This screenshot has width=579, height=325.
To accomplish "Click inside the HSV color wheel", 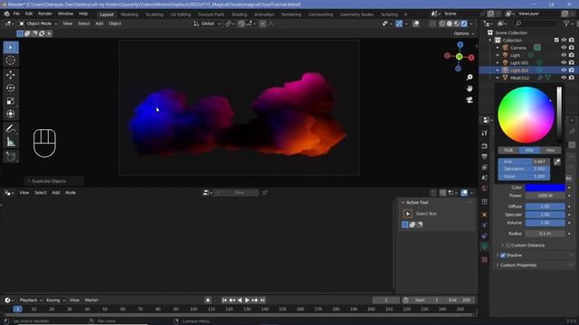I will pyautogui.click(x=526, y=115).
